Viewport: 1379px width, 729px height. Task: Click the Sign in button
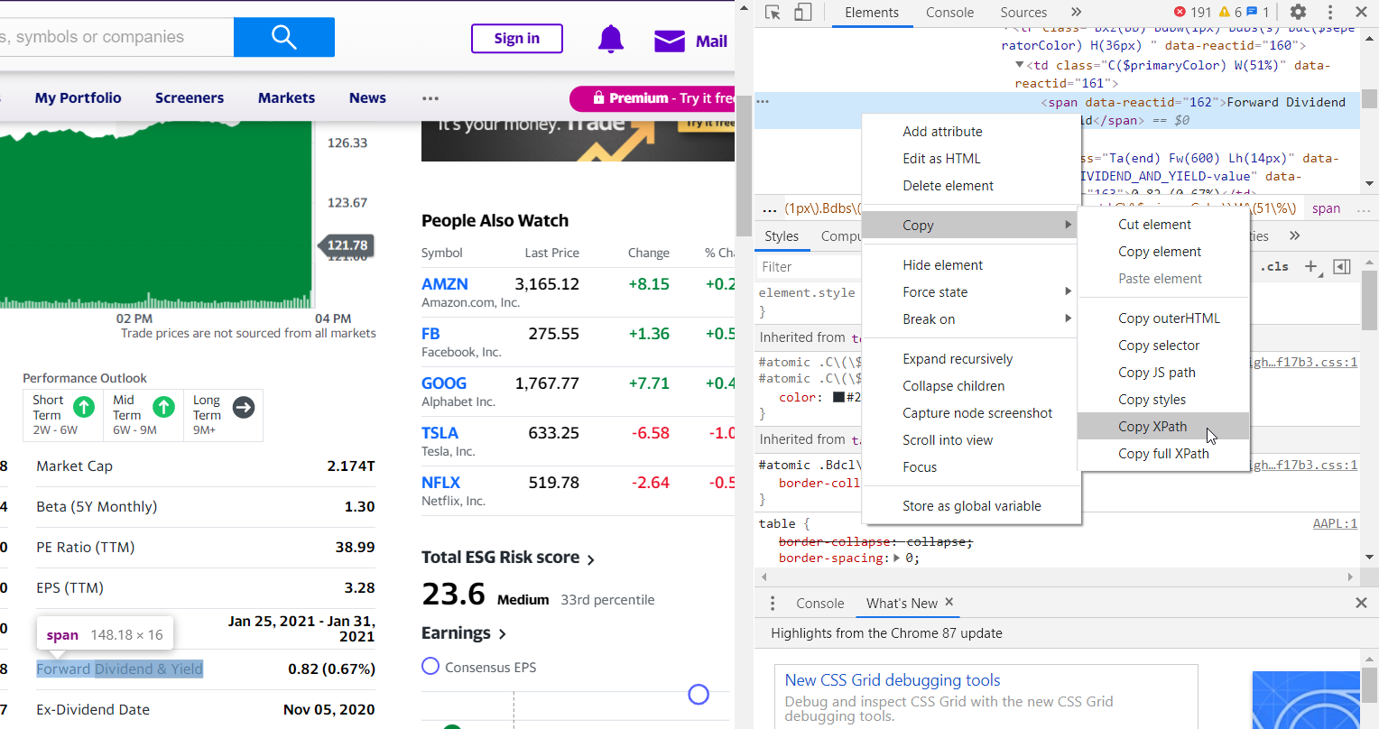pos(517,39)
